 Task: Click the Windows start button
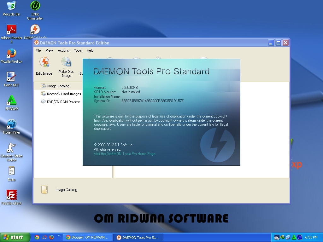(15, 237)
